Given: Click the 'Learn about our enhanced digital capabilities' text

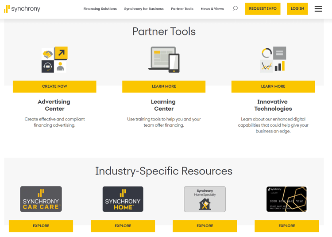Looking at the screenshot, I should [273, 125].
